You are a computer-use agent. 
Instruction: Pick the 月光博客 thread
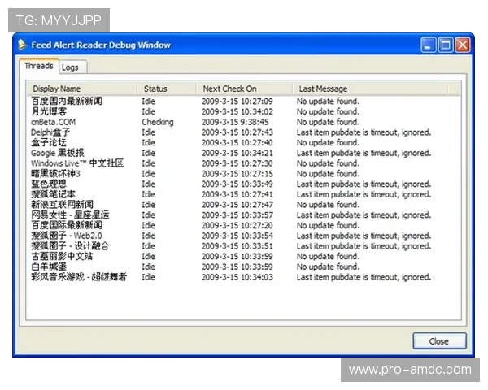[x=49, y=111]
